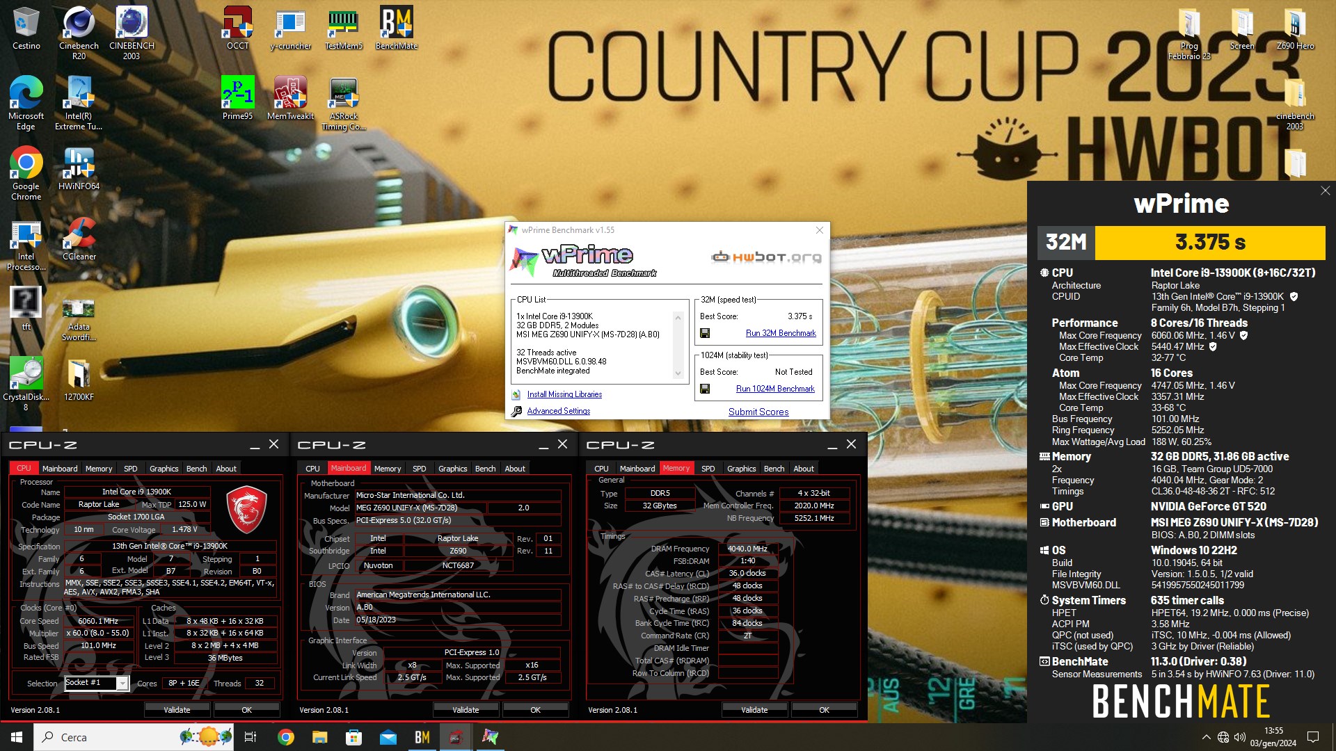Click Validate in second CPU-Z window
The height and width of the screenshot is (751, 1336).
click(466, 709)
